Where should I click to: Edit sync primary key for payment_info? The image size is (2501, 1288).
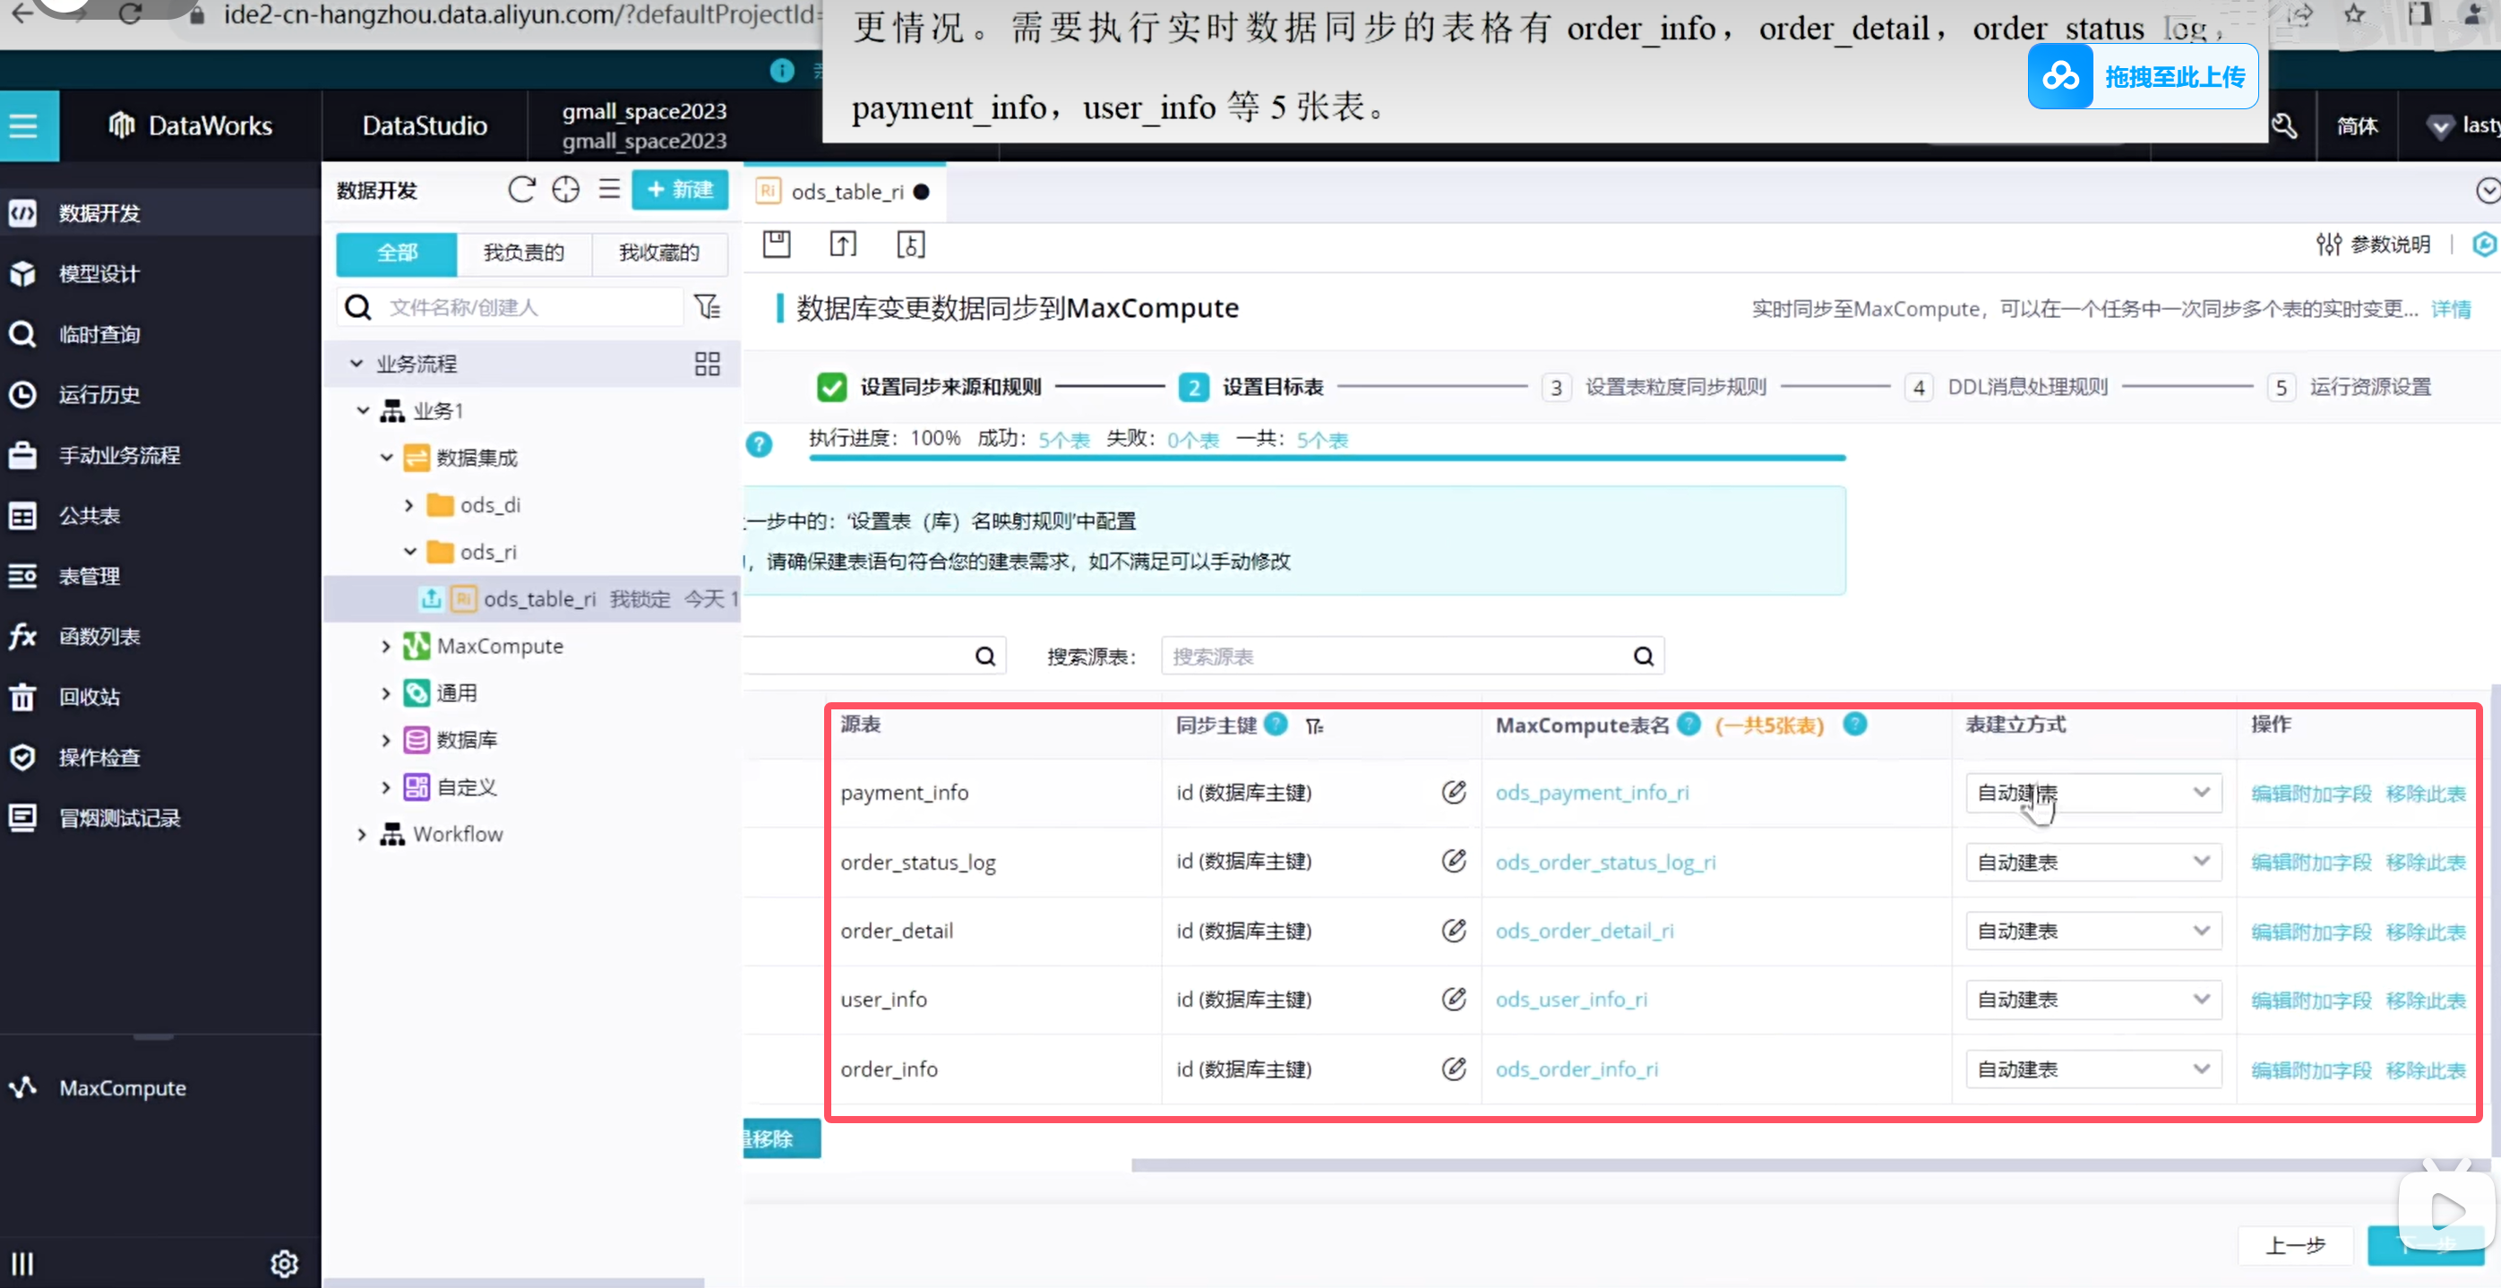[x=1452, y=792]
